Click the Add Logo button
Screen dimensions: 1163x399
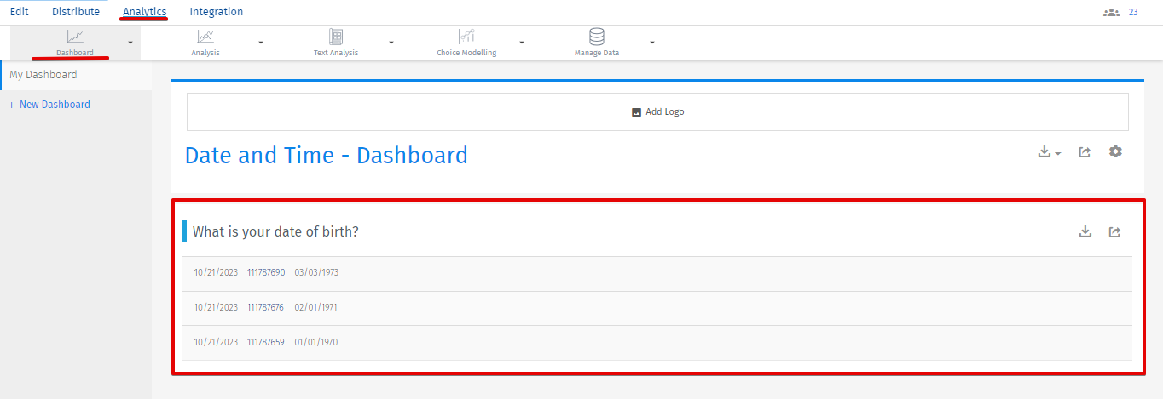657,111
